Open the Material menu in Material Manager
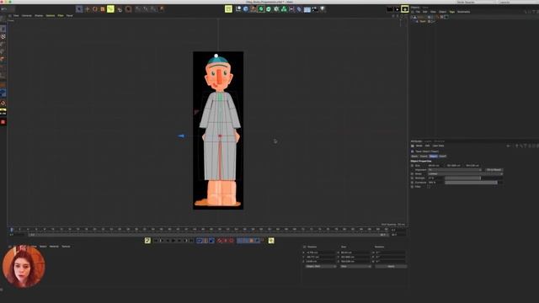 pyautogui.click(x=54, y=247)
